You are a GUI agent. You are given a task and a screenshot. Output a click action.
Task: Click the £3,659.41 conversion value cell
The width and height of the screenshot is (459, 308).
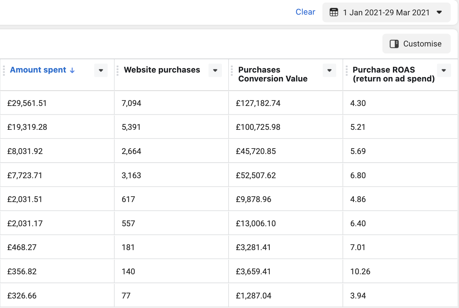click(286, 271)
